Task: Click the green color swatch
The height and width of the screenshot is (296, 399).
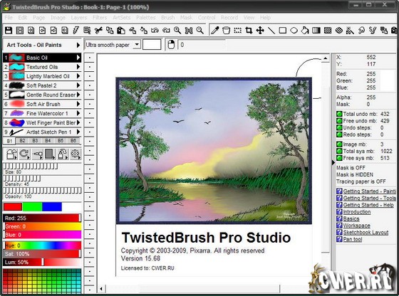Action: pyautogui.click(x=32, y=206)
